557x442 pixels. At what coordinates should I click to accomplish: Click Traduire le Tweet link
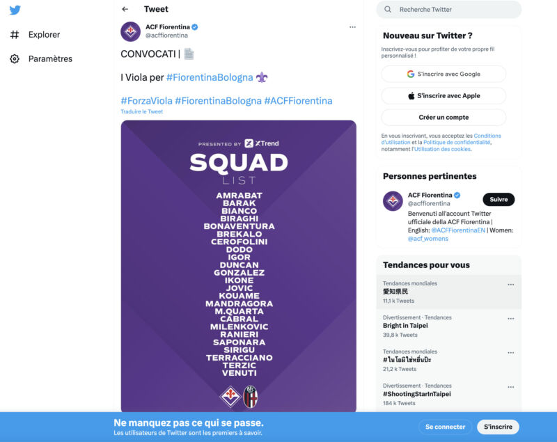click(142, 111)
